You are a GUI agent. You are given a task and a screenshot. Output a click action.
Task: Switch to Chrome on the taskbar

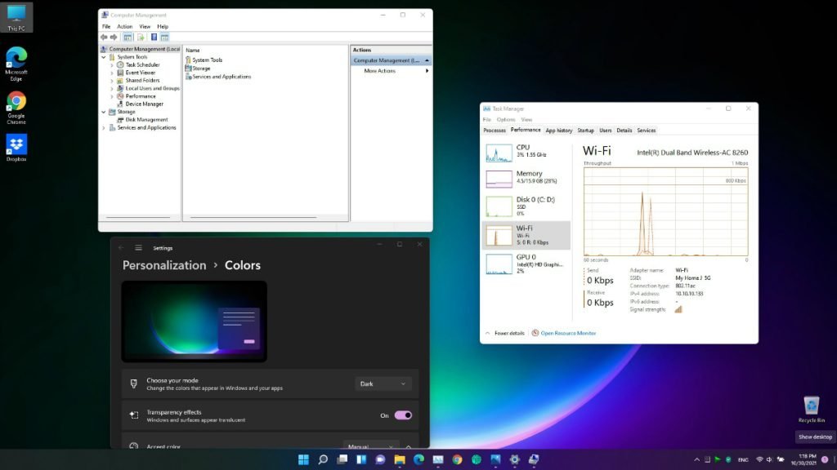(457, 459)
